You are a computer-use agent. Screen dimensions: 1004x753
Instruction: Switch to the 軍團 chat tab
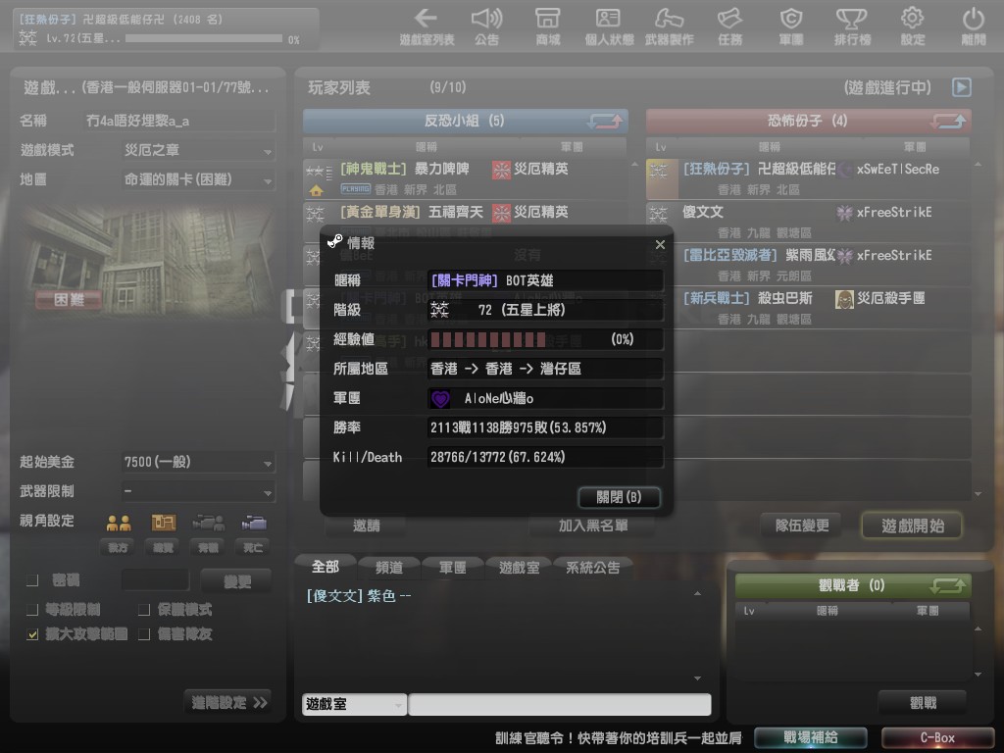click(x=452, y=568)
